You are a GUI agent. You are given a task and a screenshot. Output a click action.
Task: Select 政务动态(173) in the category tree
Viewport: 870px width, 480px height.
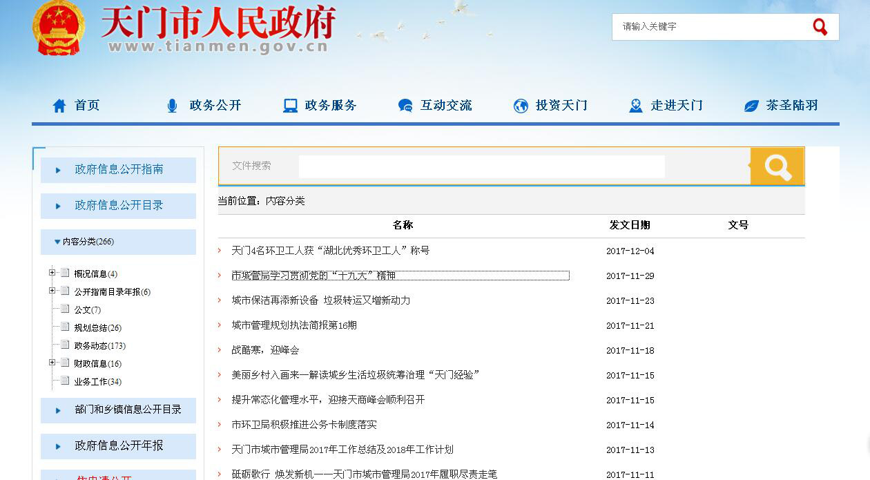[x=99, y=345]
